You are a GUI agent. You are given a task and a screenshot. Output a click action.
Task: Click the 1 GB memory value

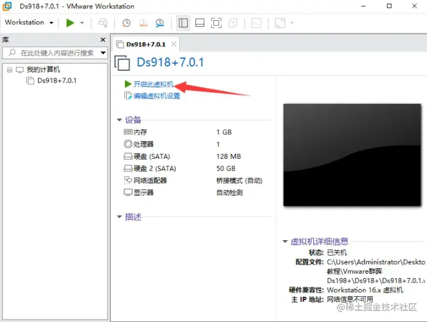(224, 132)
